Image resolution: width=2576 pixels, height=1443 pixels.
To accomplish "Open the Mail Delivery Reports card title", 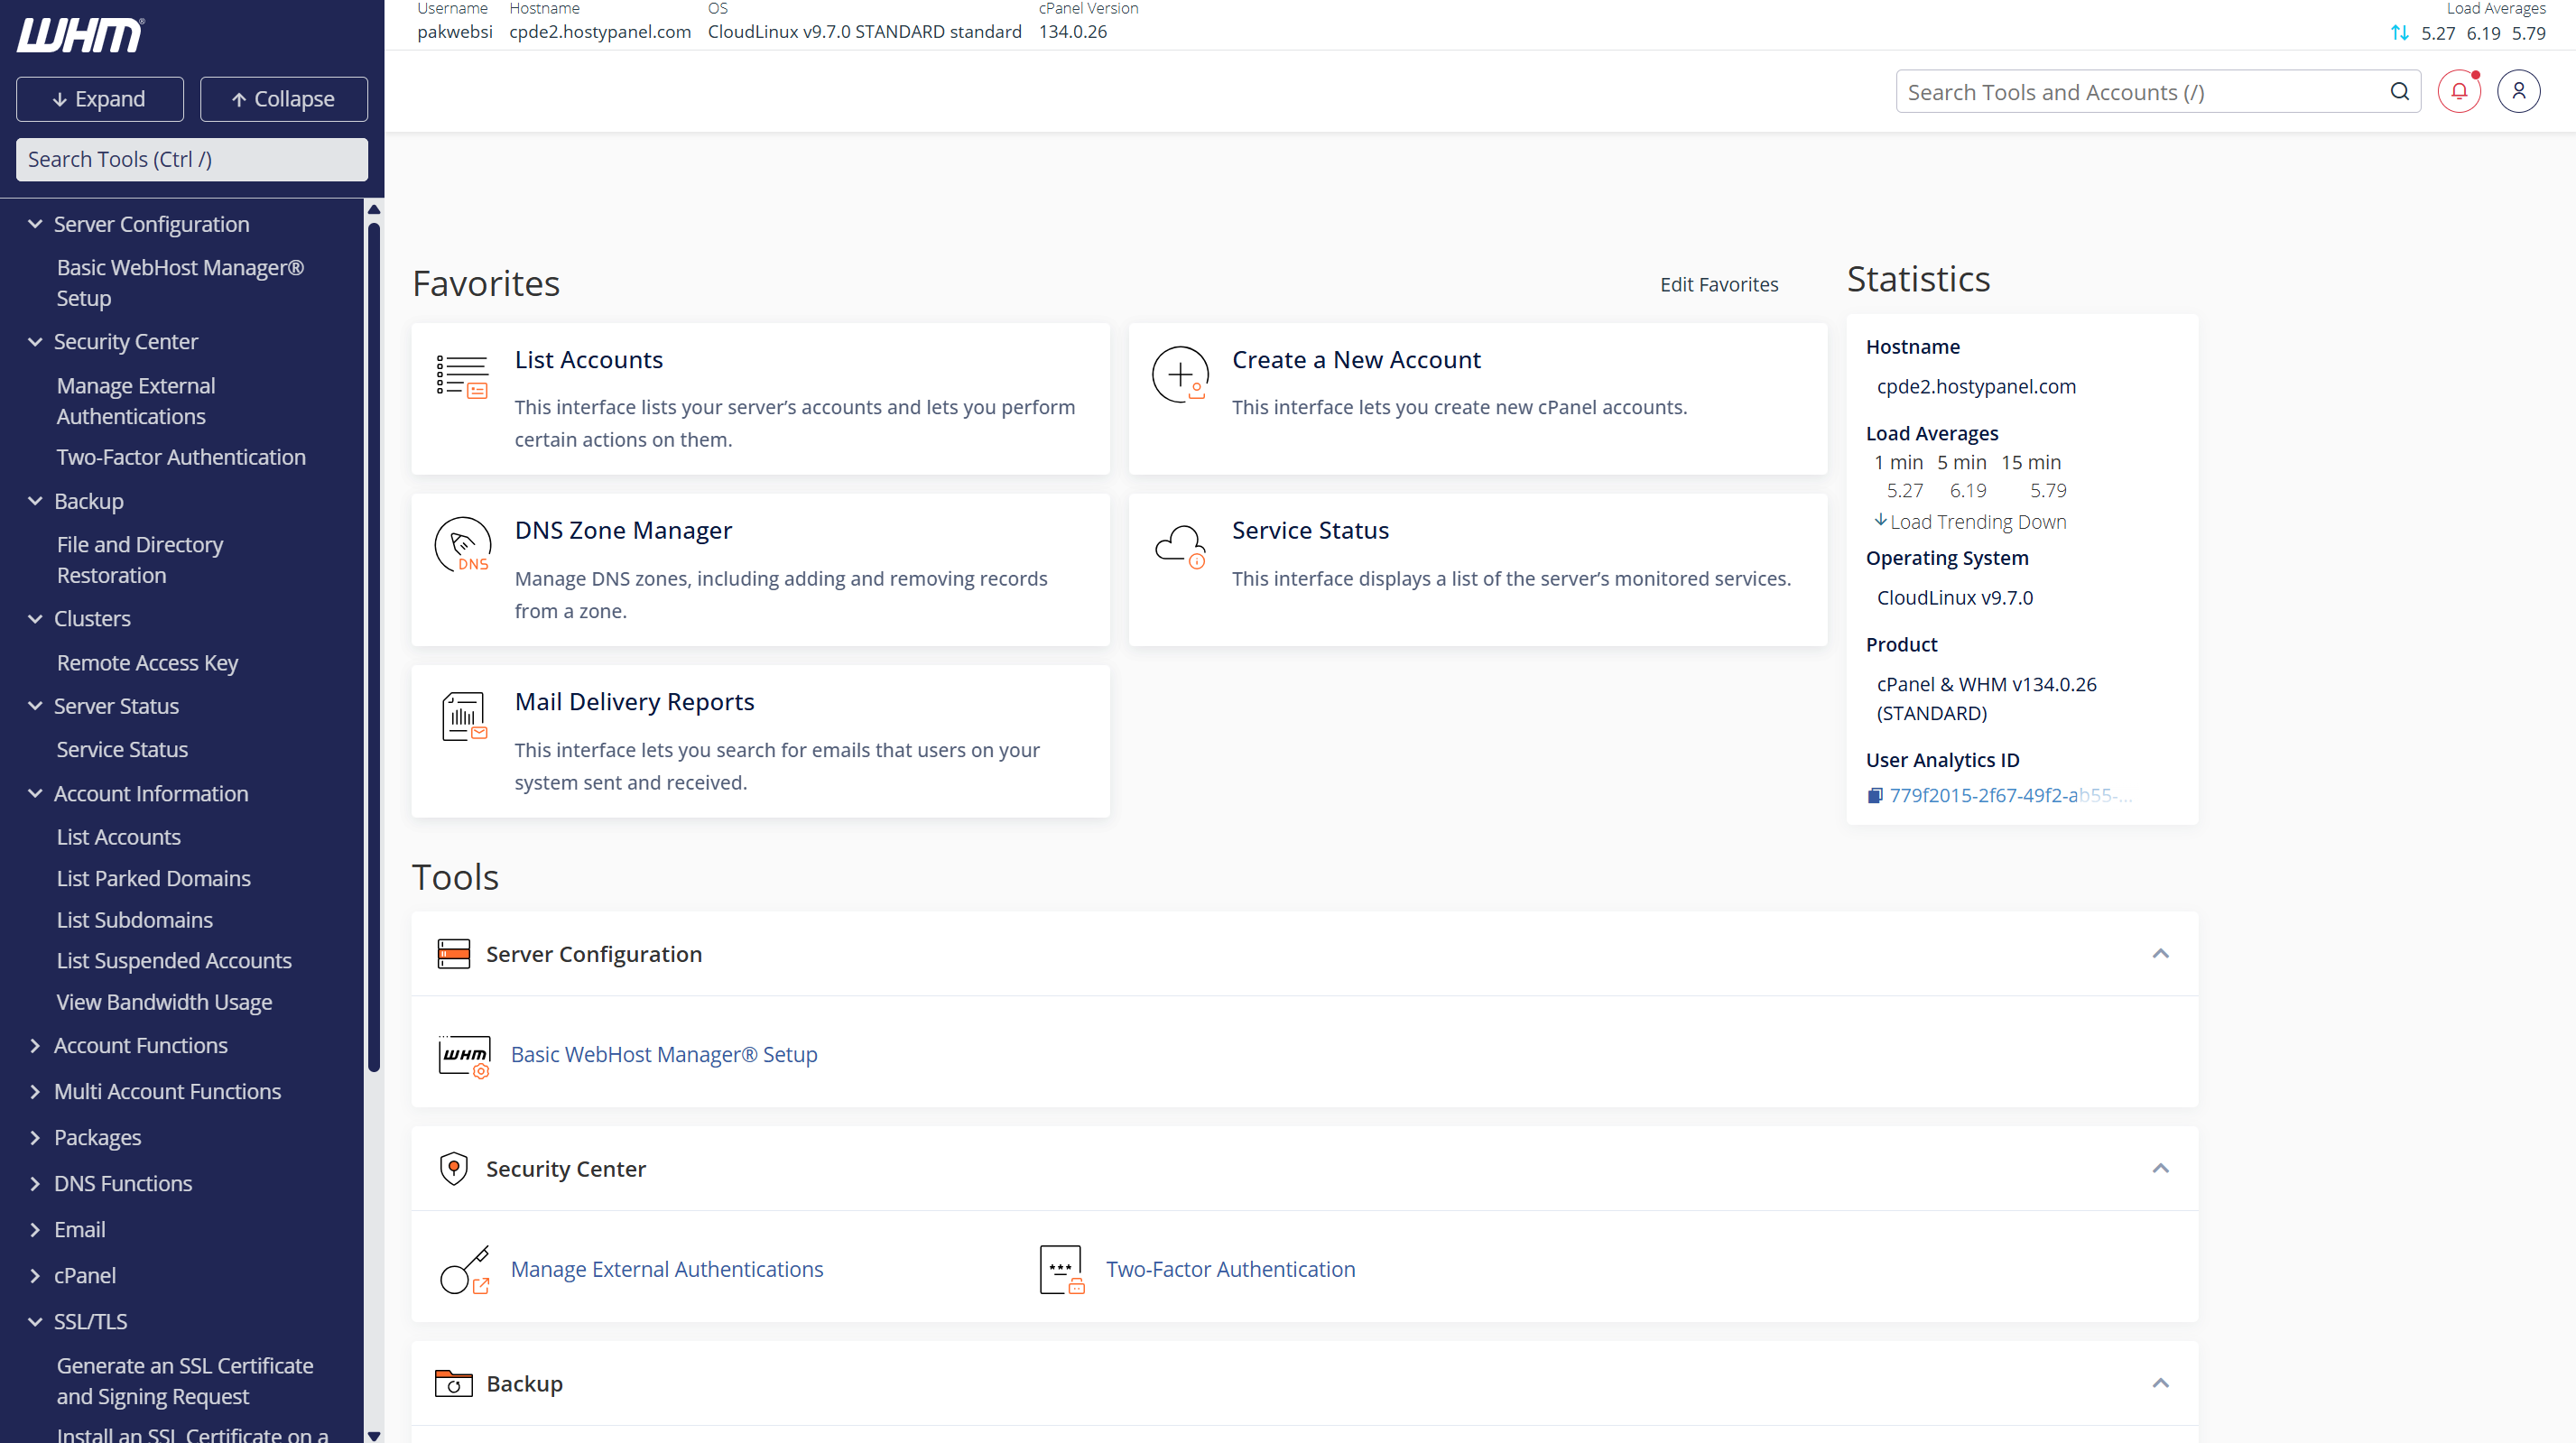I will 634,701.
